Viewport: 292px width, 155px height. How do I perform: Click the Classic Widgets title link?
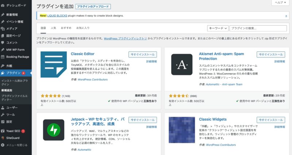[213, 119]
